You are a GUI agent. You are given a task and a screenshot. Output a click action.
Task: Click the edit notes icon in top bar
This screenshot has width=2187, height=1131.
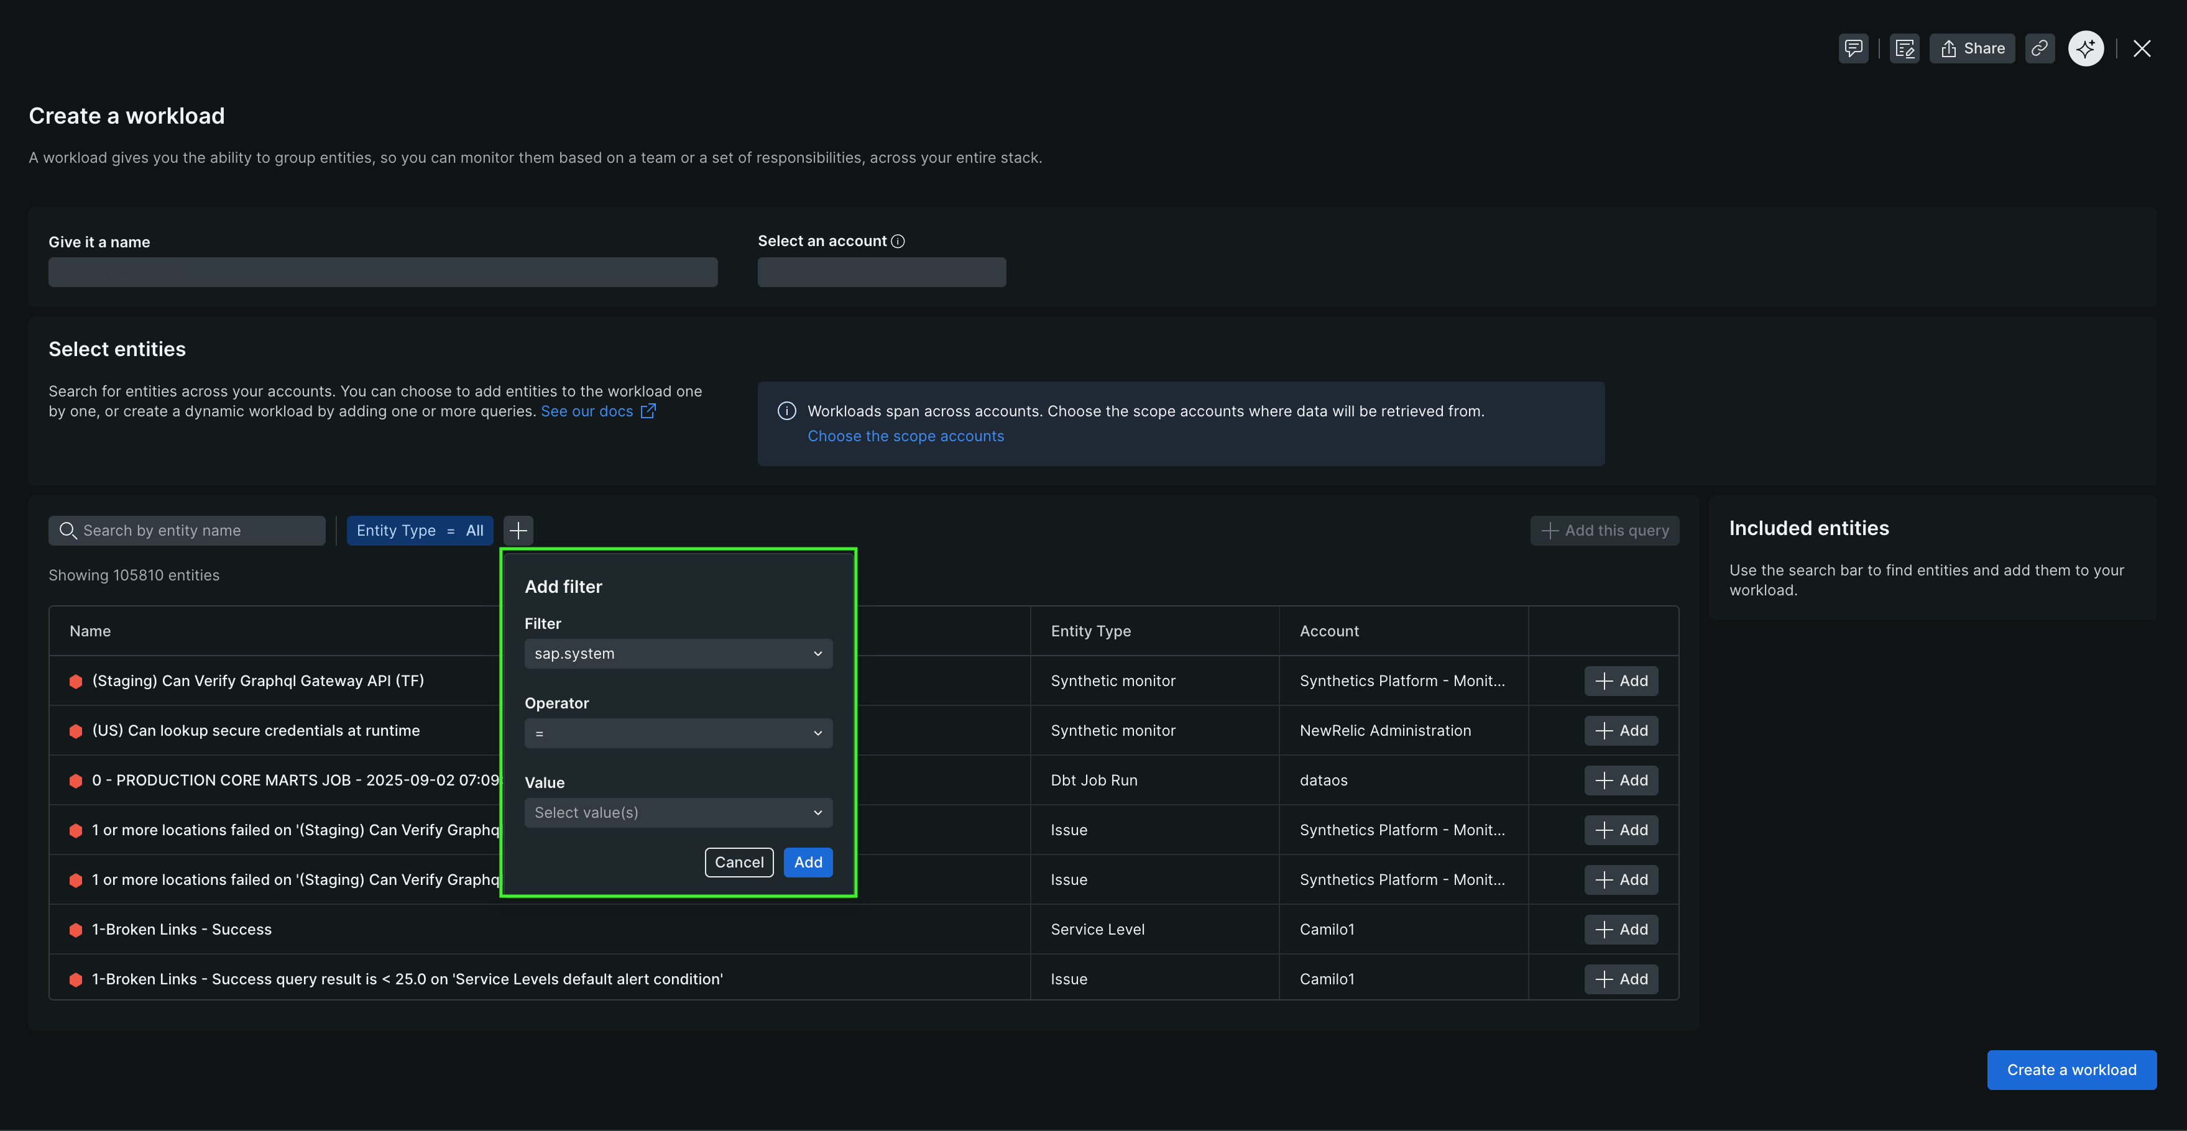[x=1904, y=48]
